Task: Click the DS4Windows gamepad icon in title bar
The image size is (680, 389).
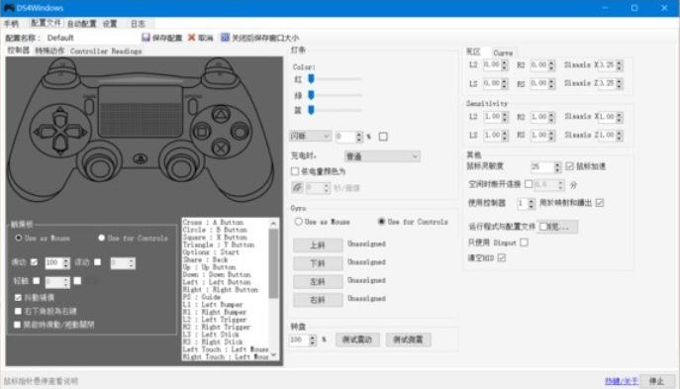Action: click(9, 8)
